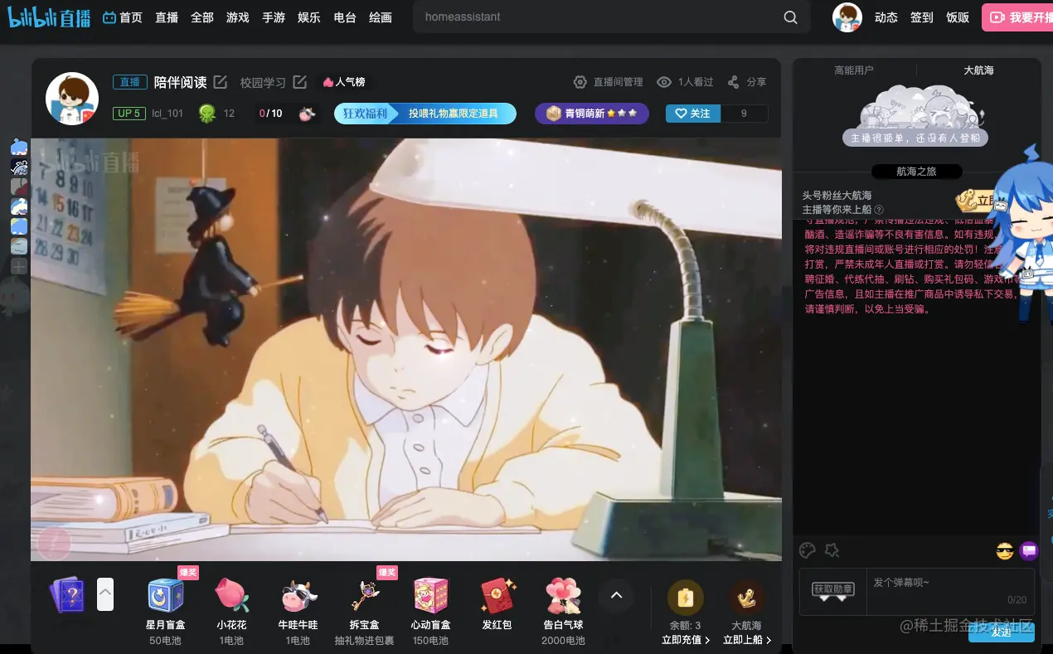Click the 关注 follow button

pyautogui.click(x=693, y=114)
